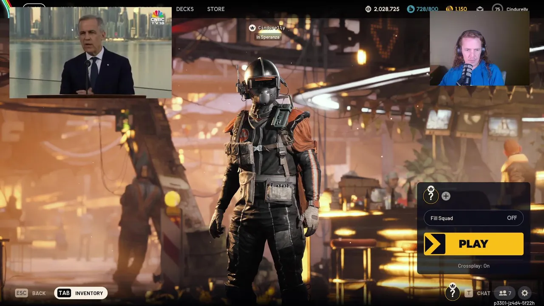Click the streamer webcam overlay
Viewport: 544px width, 306px height.
[479, 48]
